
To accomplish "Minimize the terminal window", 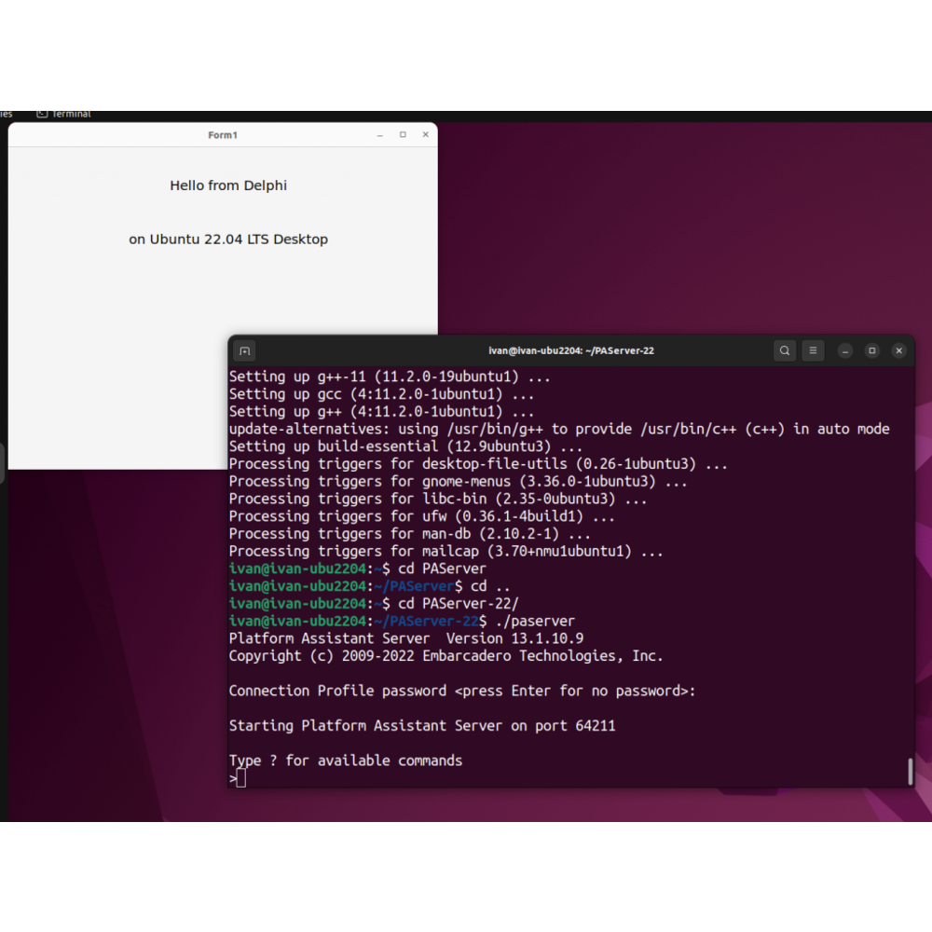I will tap(845, 351).
